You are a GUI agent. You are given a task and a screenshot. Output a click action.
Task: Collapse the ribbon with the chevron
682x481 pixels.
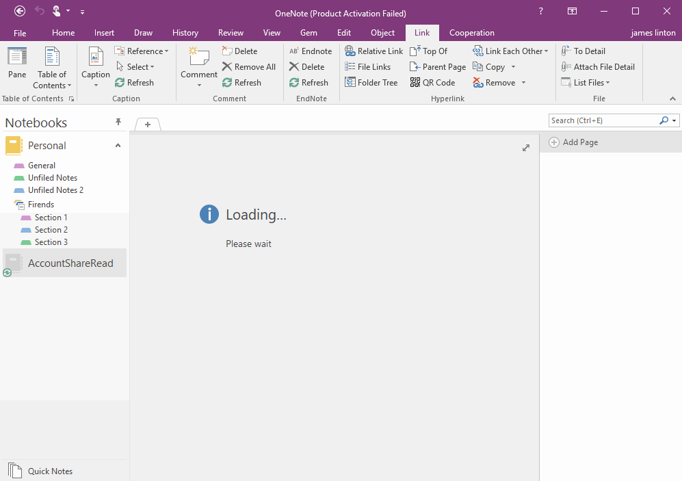tap(671, 98)
